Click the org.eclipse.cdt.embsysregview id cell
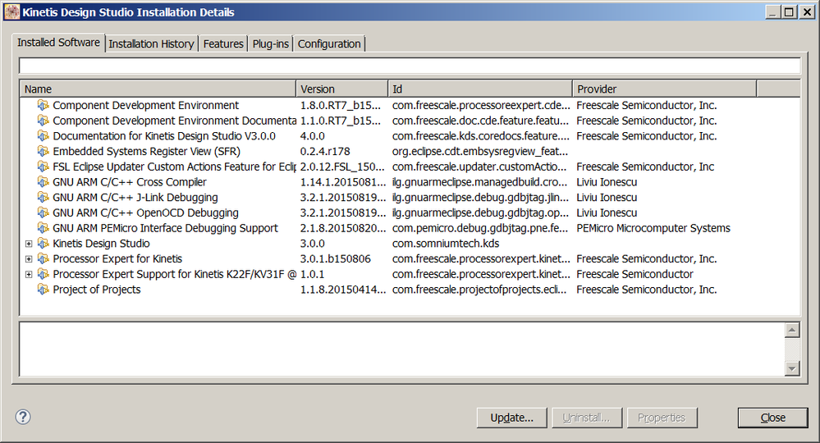Screen dimensions: 820x443 tap(480, 152)
